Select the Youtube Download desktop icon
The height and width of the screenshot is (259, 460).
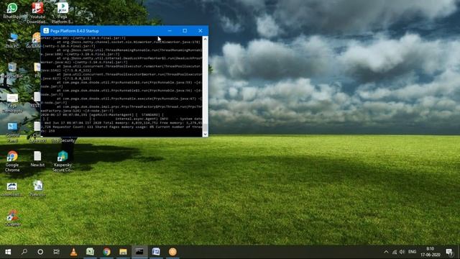pos(37,12)
